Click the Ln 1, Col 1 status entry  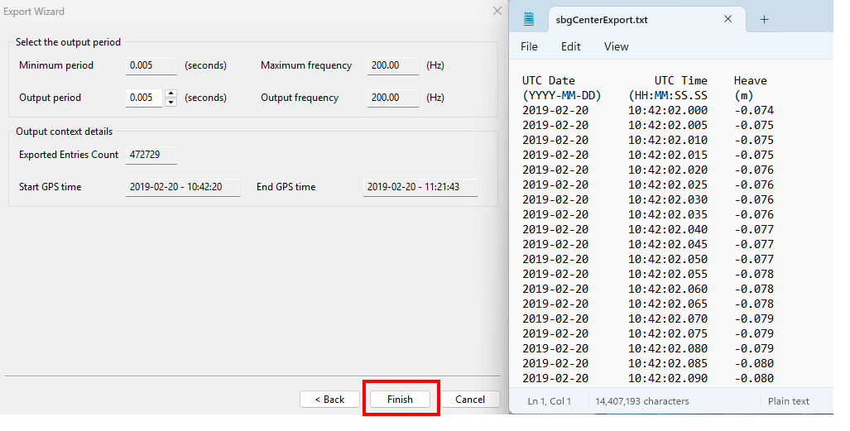click(x=549, y=401)
